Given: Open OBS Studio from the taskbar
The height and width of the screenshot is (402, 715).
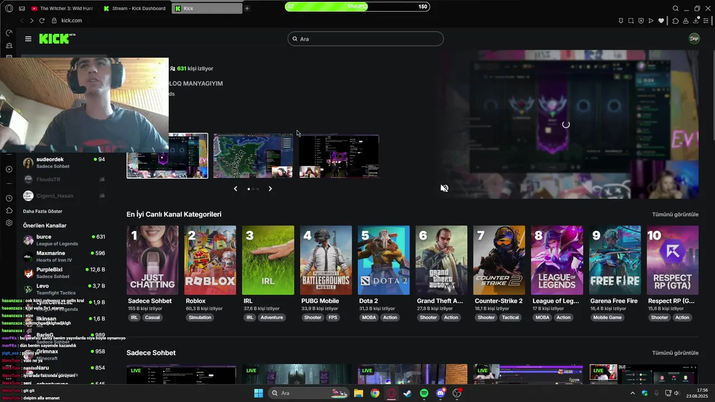Looking at the screenshot, I should click(457, 393).
